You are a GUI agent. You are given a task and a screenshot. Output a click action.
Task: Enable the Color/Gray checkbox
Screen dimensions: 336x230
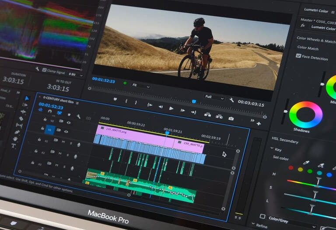pyautogui.click(x=262, y=216)
